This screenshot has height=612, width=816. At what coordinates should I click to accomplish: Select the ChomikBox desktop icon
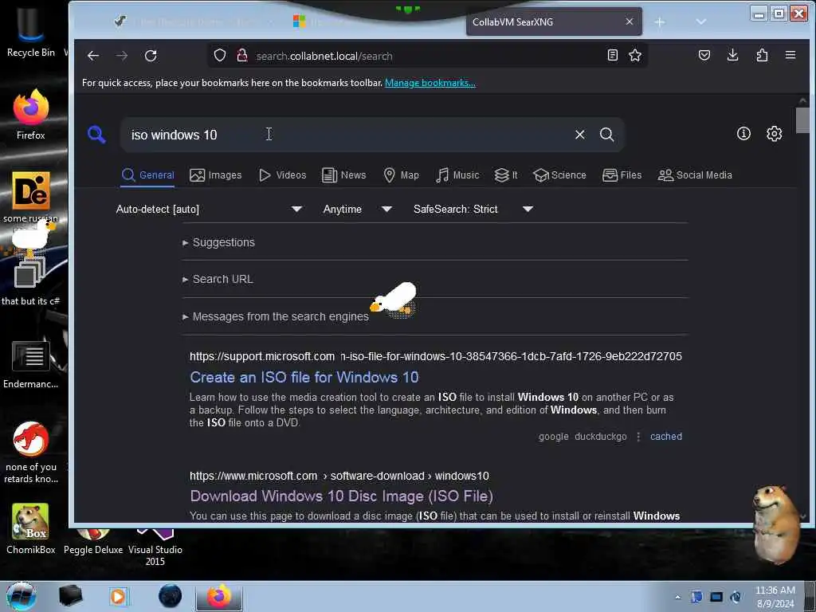point(31,529)
